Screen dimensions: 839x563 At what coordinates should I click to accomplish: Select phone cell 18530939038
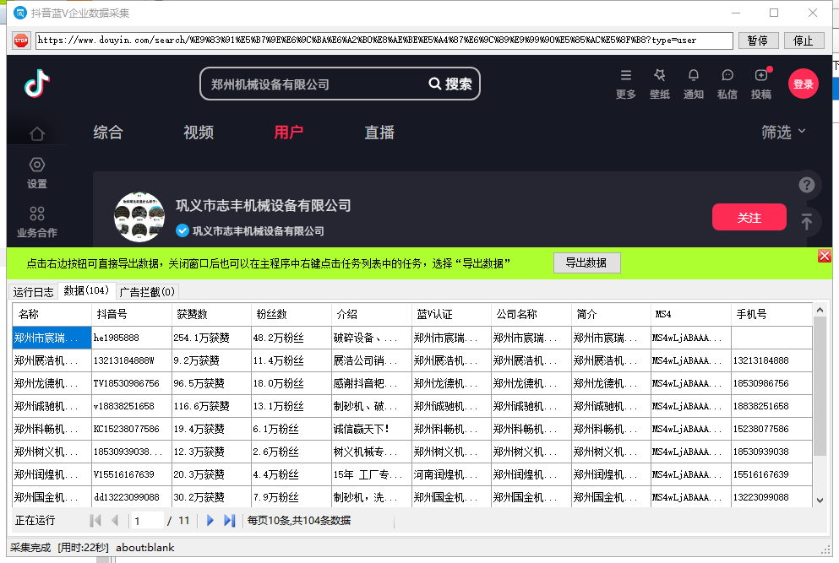pos(771,452)
